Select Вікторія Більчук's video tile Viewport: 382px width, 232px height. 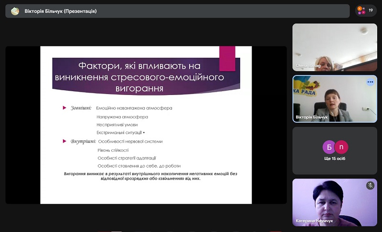(x=334, y=98)
